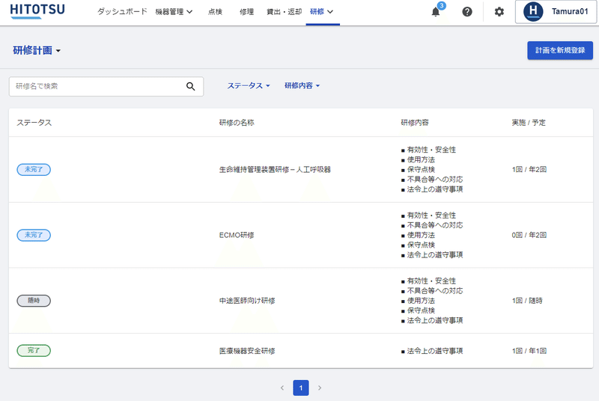Open the ECMO研修 row

(301, 235)
